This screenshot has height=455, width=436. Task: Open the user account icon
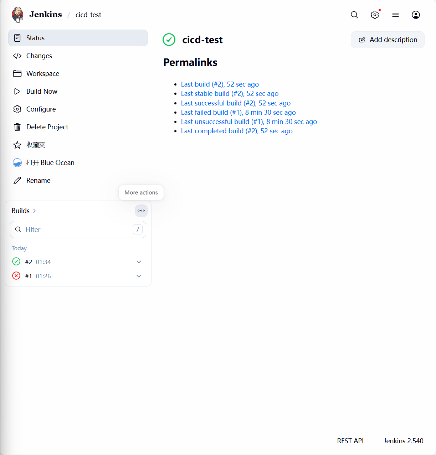click(x=416, y=15)
